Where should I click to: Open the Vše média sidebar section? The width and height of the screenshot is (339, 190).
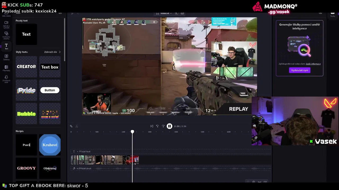6,14
